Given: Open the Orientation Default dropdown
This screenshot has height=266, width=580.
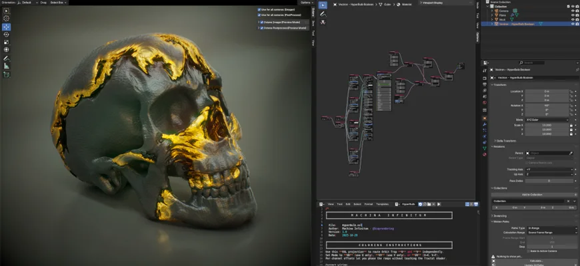Looking at the screenshot, I should coord(27,2).
